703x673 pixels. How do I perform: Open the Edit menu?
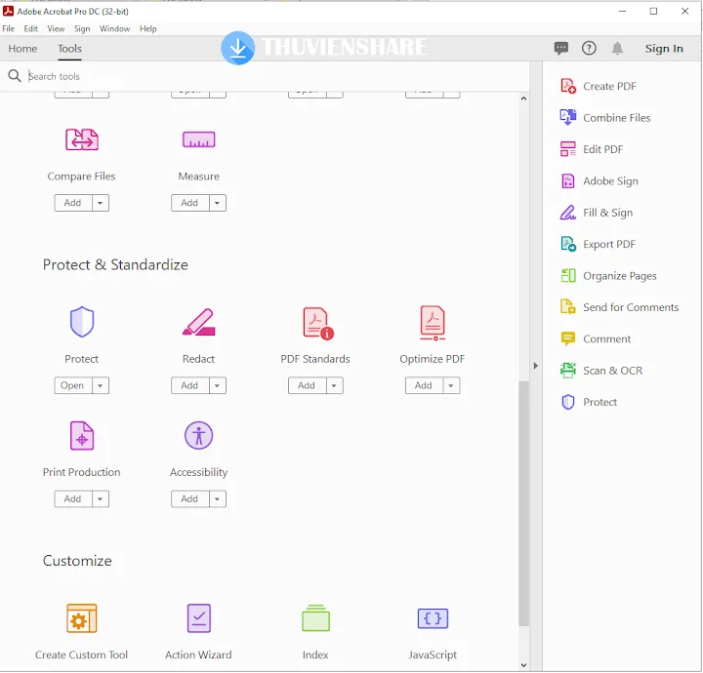pyautogui.click(x=30, y=28)
